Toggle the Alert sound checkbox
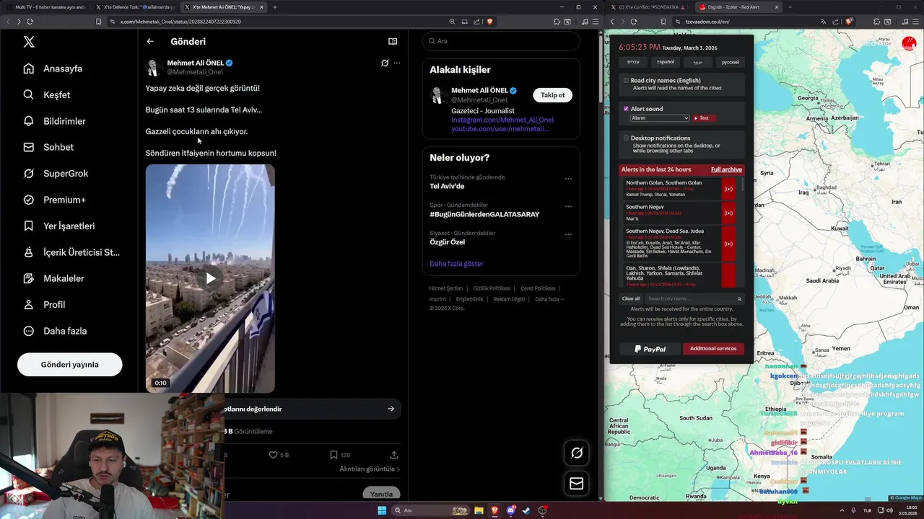The width and height of the screenshot is (924, 519). click(x=626, y=109)
